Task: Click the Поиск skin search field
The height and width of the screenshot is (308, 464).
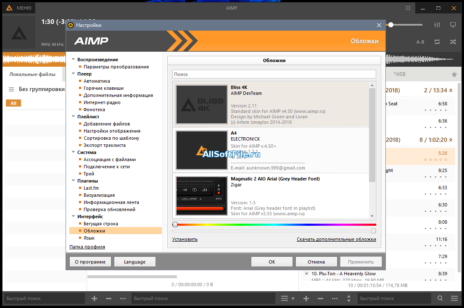Action: pyautogui.click(x=274, y=74)
